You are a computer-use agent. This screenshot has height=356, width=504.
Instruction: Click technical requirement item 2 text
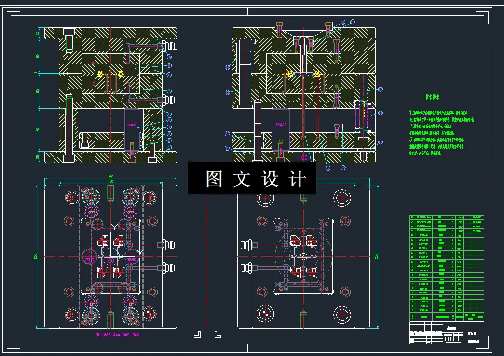(x=432, y=129)
